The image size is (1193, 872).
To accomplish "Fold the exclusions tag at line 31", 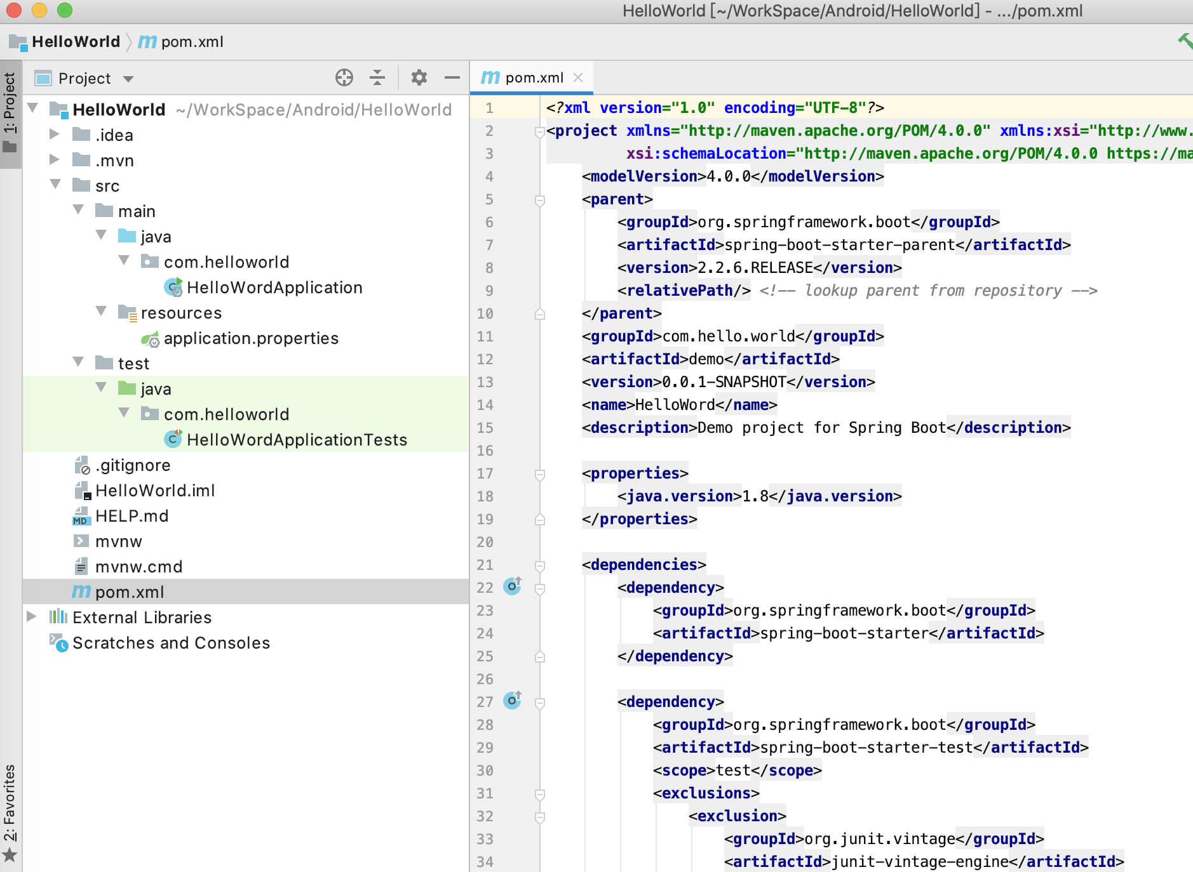I will pyautogui.click(x=540, y=794).
